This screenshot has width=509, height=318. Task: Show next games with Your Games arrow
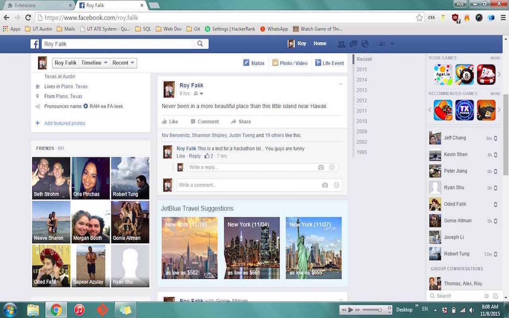point(499,74)
